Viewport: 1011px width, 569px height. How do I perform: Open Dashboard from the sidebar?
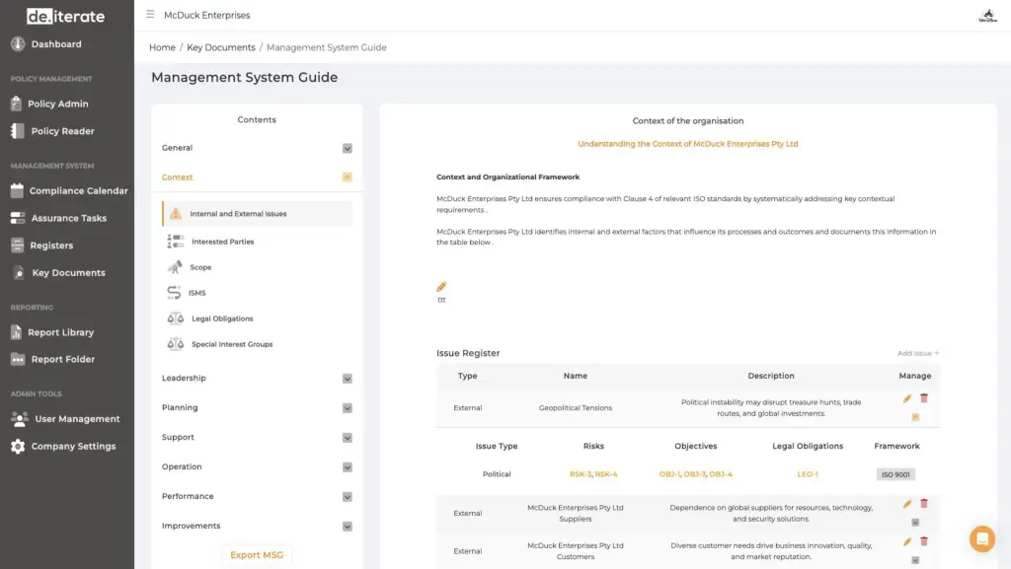coord(56,43)
